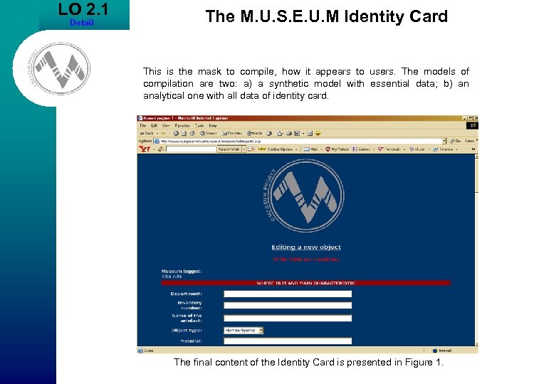Expand the Yahoo Games dropdown arrow
This screenshot has width=534, height=384.
click(x=374, y=149)
